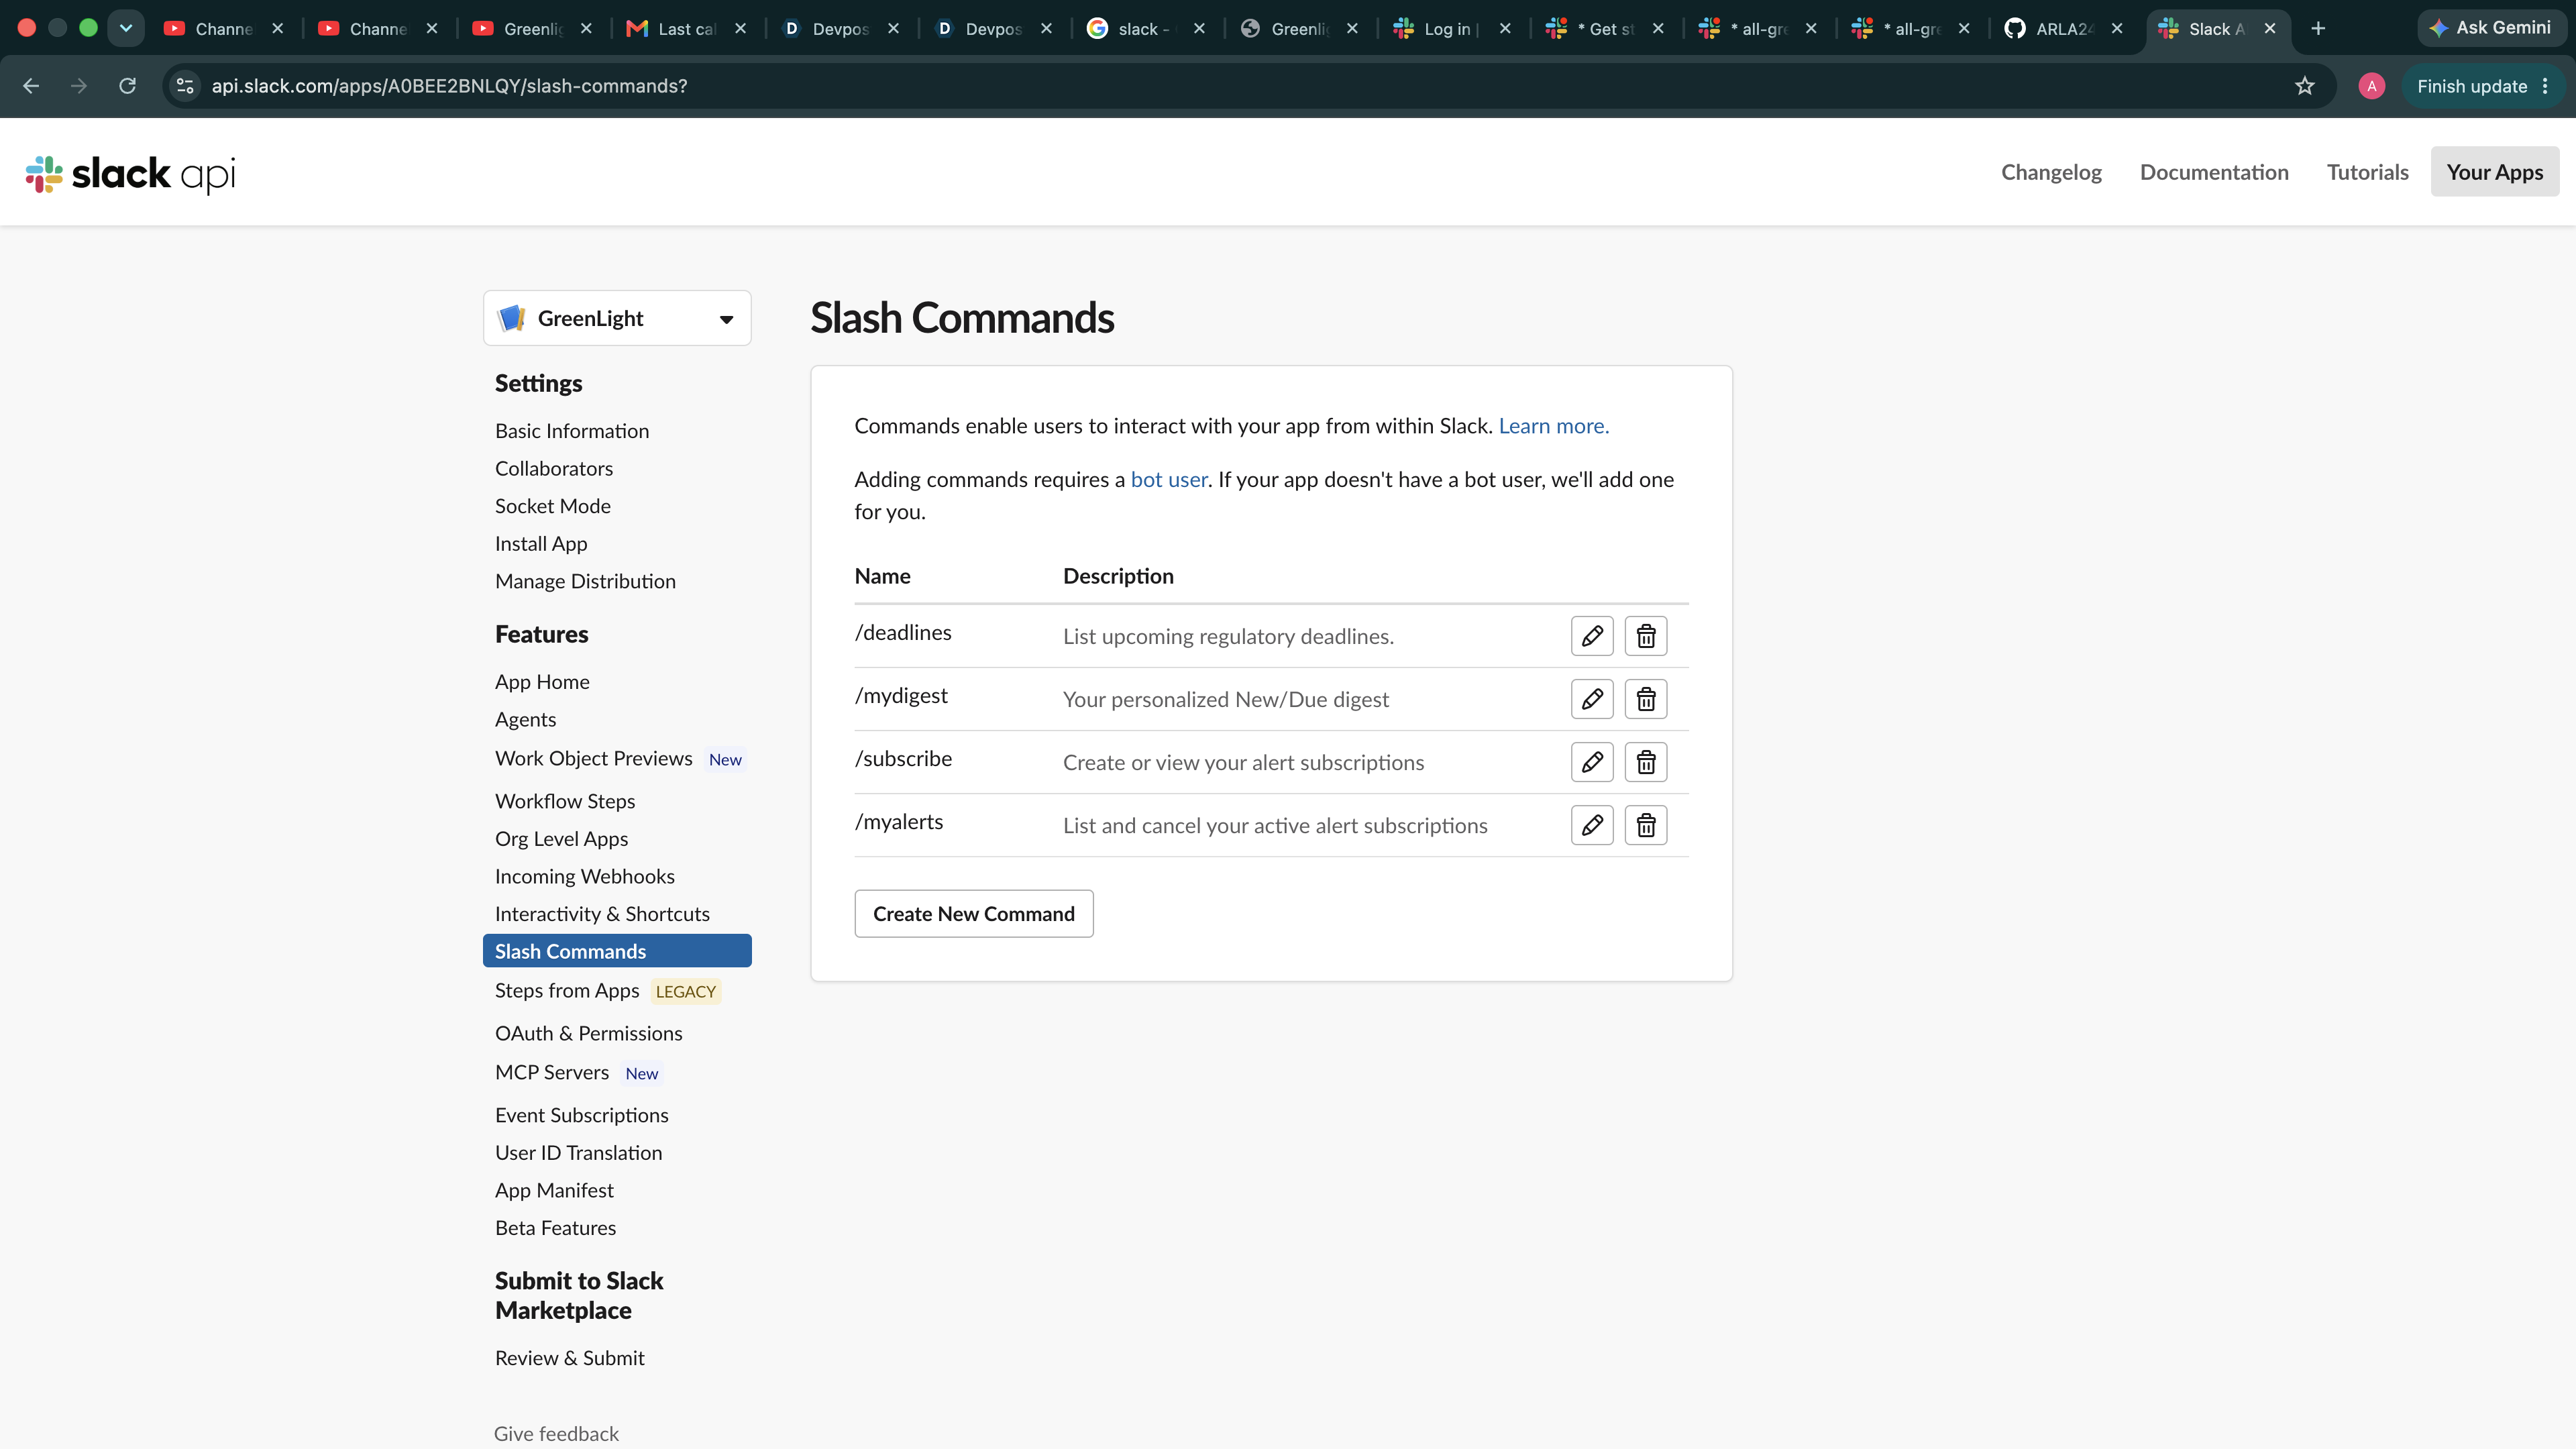Image resolution: width=2576 pixels, height=1449 pixels.
Task: Open Manage Distribution page
Action: point(585,581)
